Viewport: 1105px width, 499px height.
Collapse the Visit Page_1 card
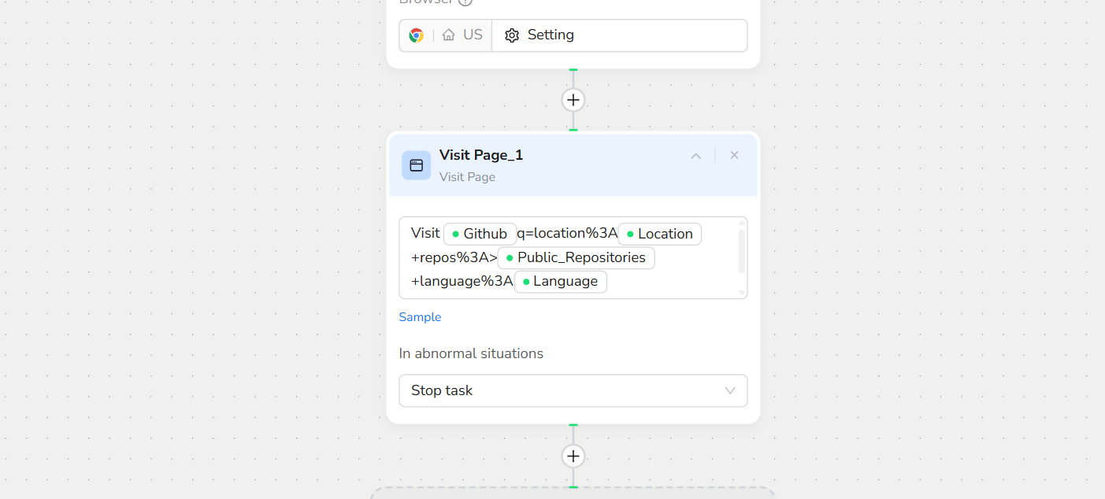695,156
